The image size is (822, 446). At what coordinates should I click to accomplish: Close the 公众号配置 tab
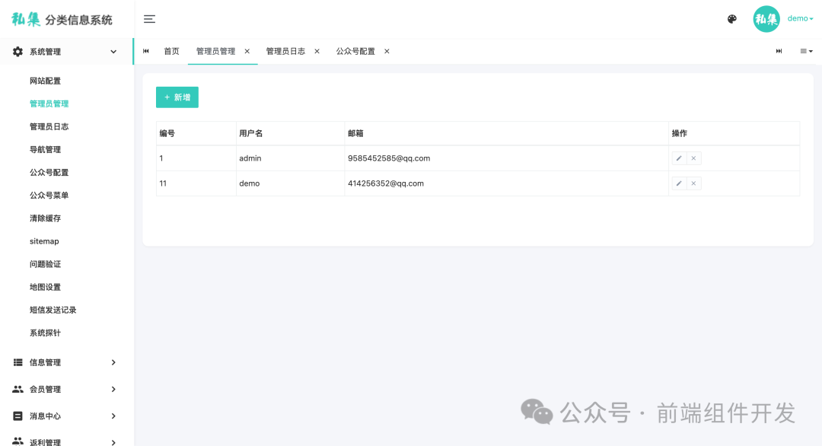coord(387,51)
